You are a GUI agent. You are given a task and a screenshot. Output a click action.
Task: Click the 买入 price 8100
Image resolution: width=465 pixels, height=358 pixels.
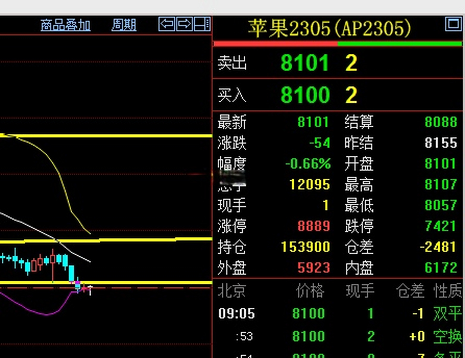click(305, 95)
